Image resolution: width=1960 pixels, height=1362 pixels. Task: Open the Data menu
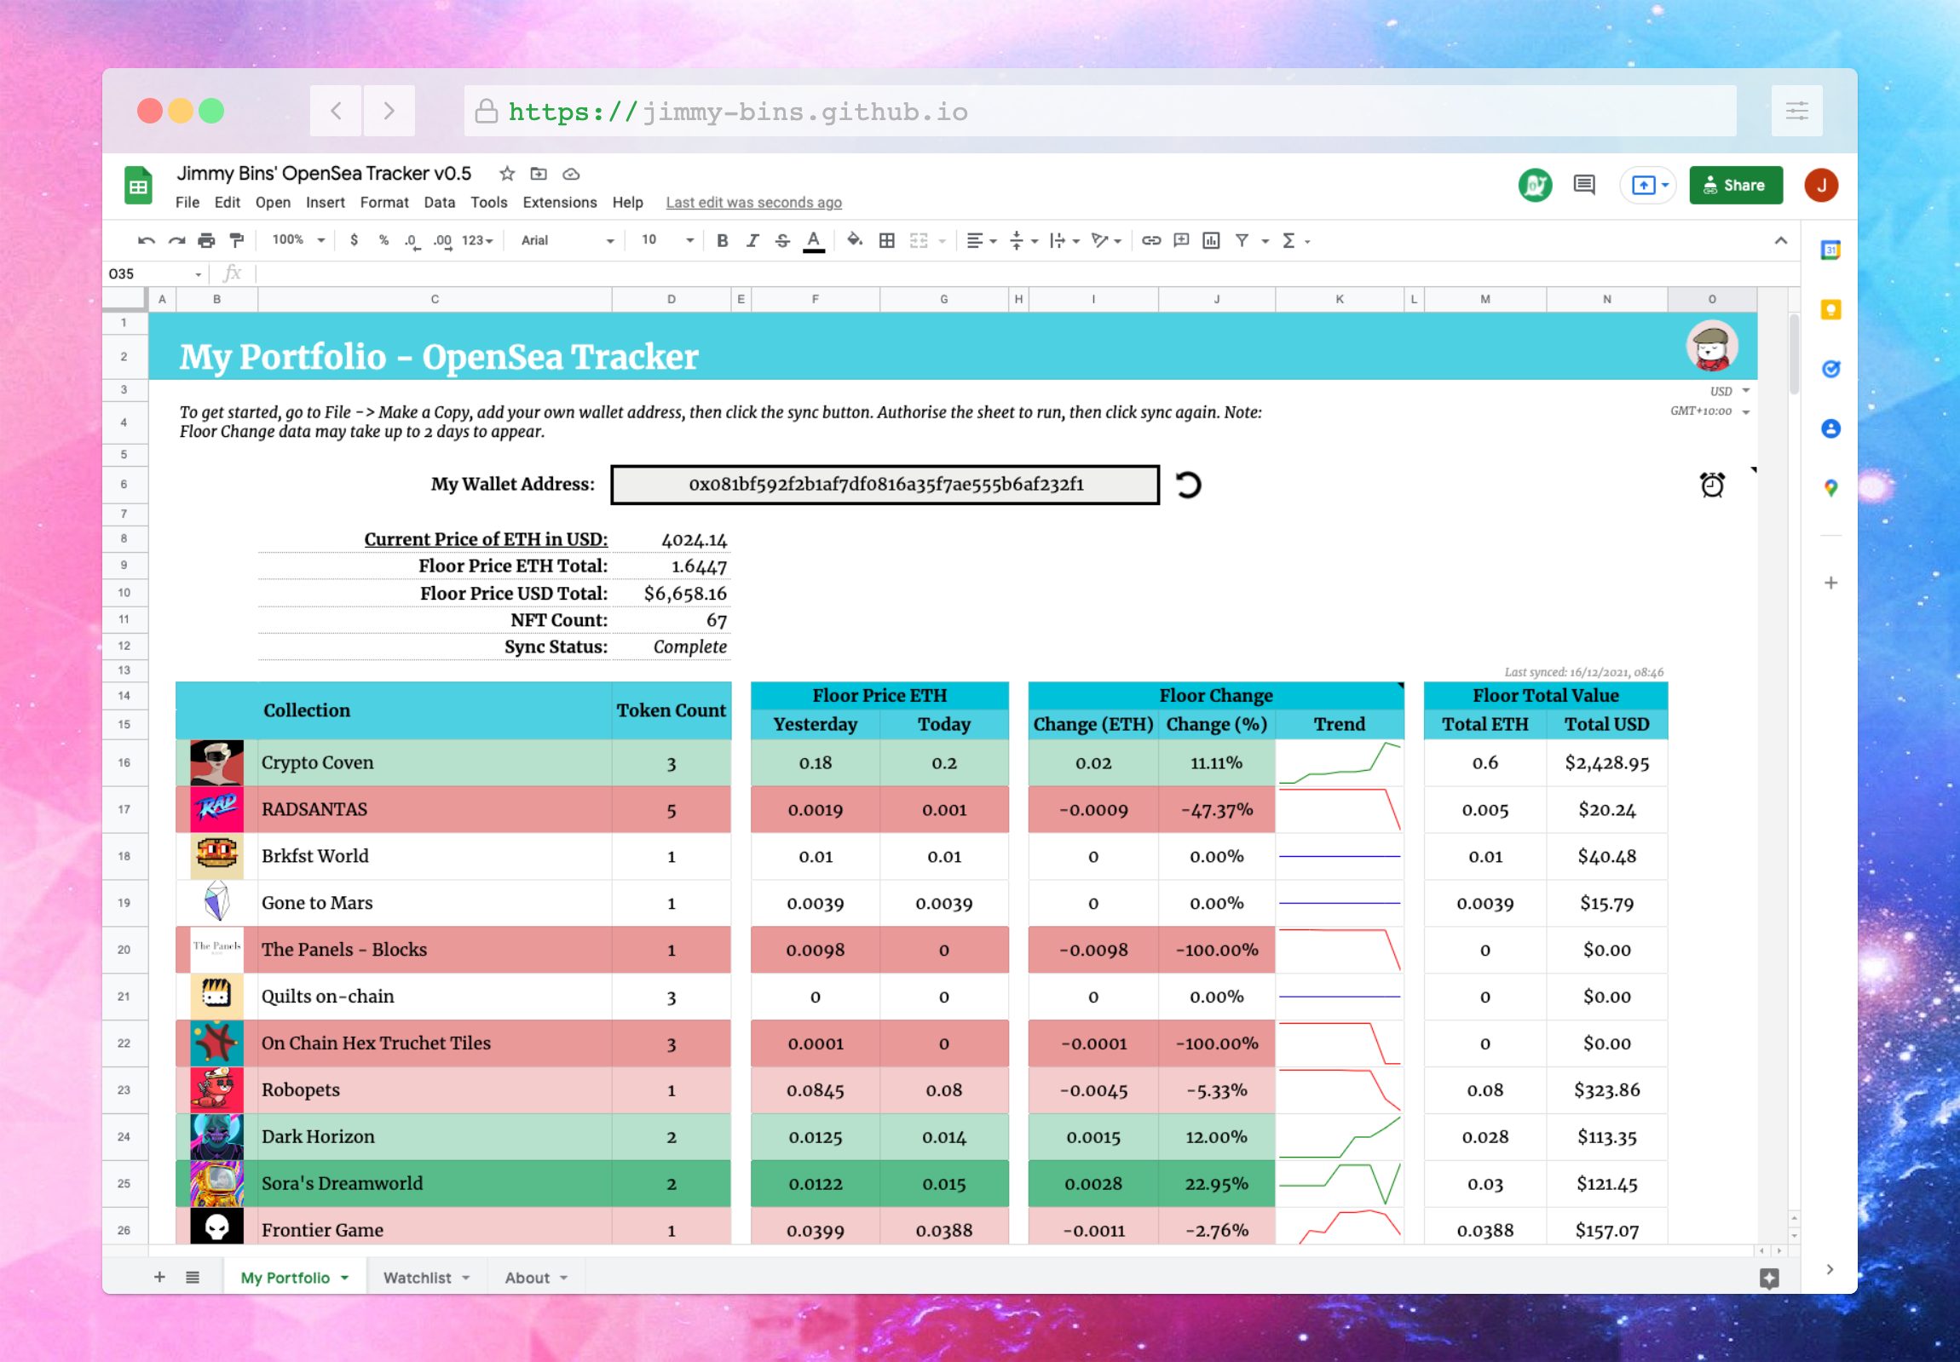[x=439, y=202]
